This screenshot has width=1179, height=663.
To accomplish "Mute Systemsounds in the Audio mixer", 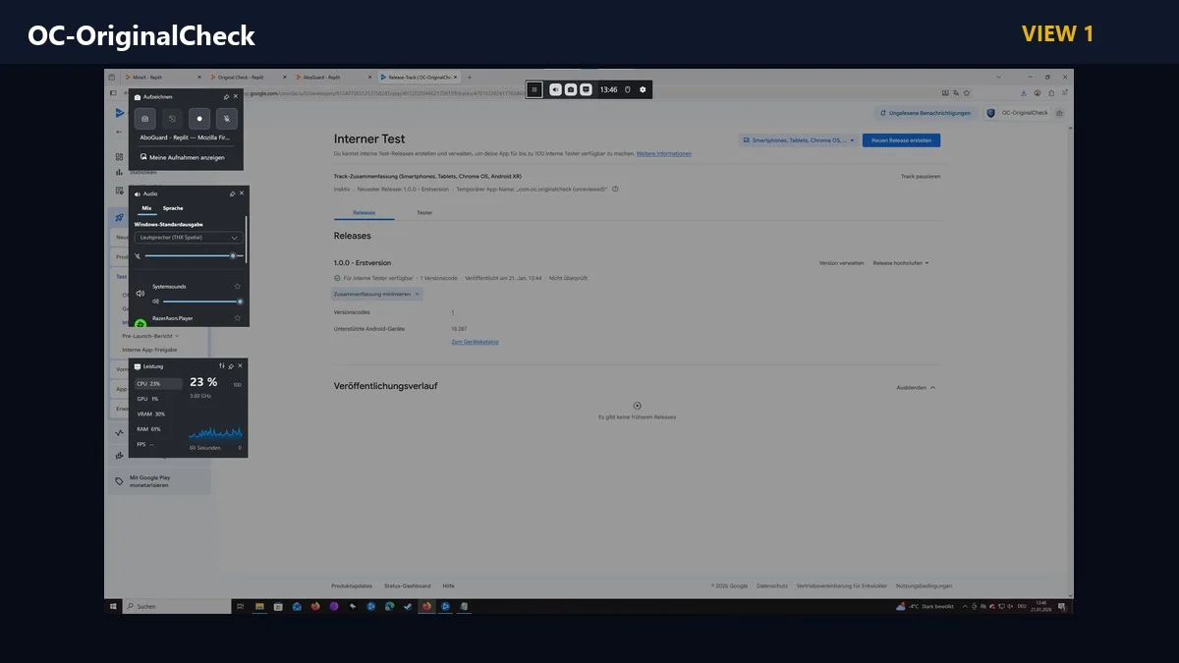I will (155, 302).
